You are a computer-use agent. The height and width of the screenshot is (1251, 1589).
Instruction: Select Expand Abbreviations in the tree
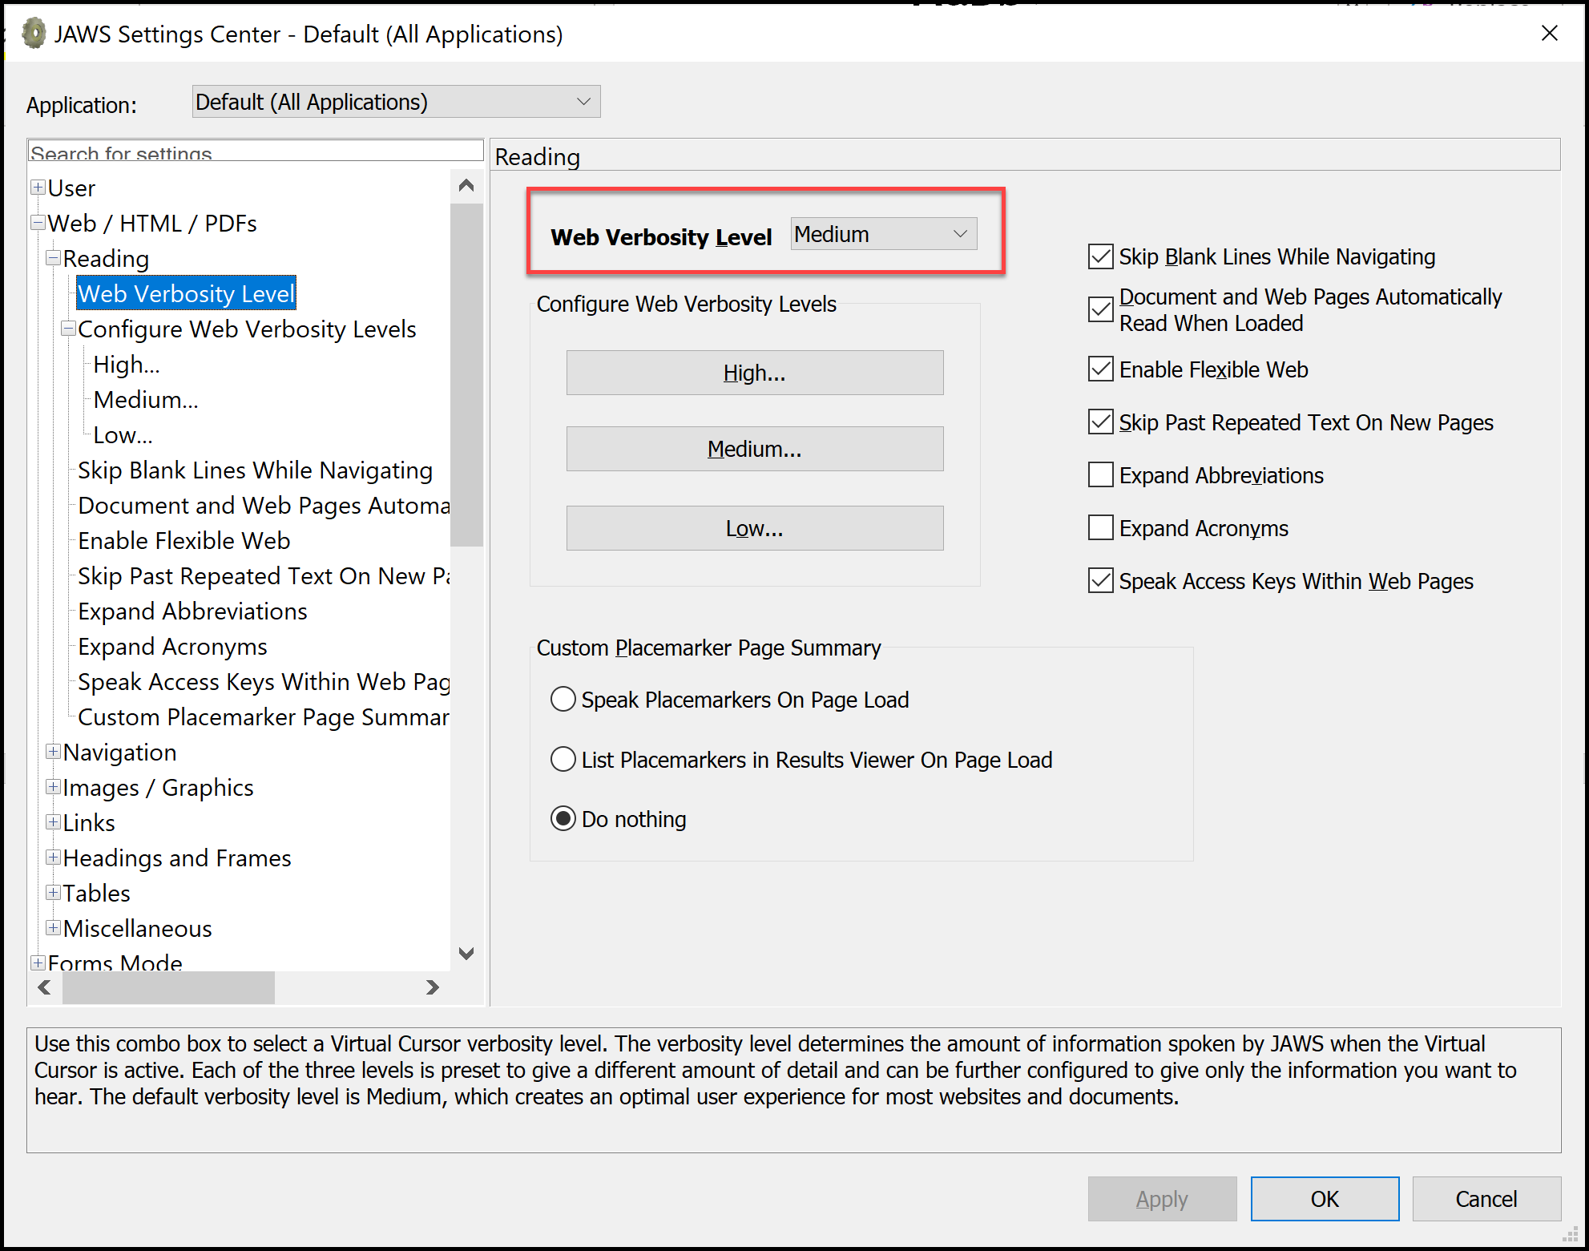coord(192,611)
